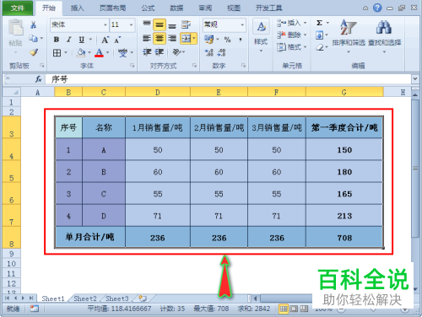Toggle Underline formatting
422x317 pixels.
(82, 40)
